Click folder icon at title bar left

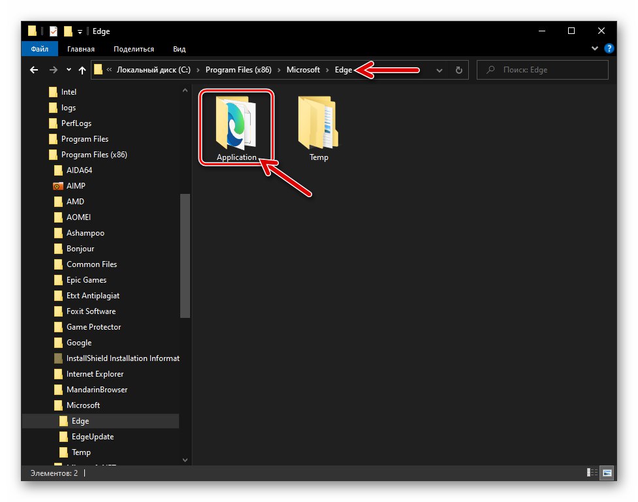pyautogui.click(x=33, y=31)
